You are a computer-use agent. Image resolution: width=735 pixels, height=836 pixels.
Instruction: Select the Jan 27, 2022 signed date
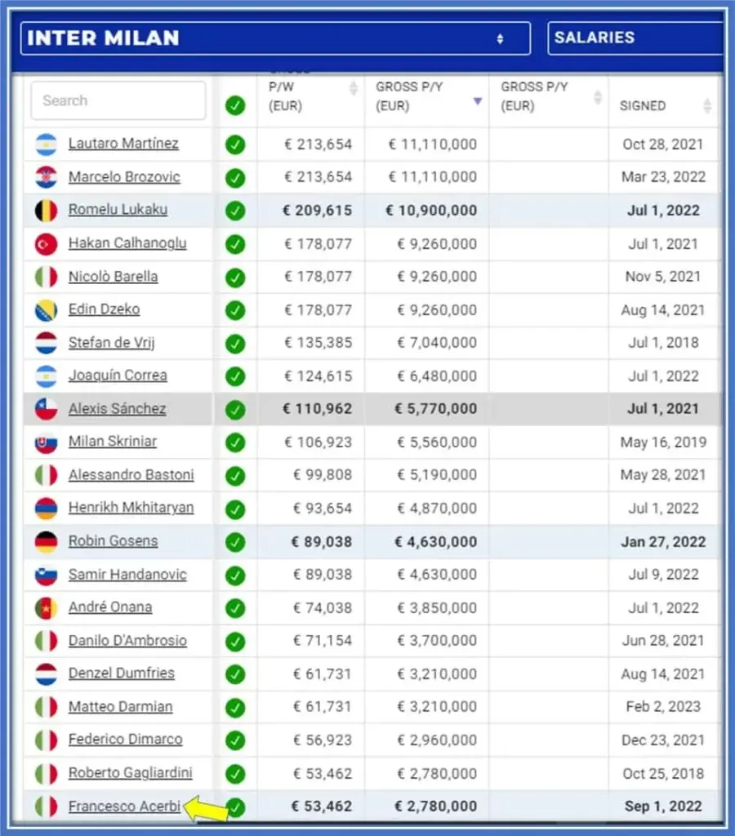point(663,542)
